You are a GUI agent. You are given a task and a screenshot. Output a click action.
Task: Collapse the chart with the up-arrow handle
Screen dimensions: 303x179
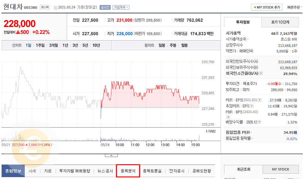[x=111, y=155]
